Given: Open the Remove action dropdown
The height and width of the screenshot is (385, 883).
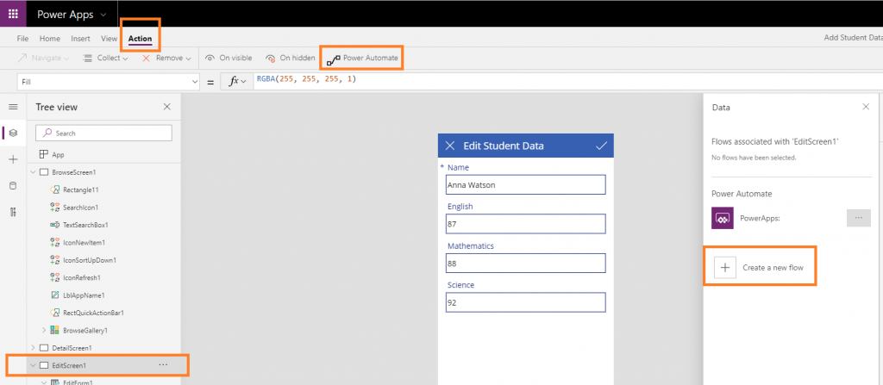Looking at the screenshot, I should tap(166, 58).
